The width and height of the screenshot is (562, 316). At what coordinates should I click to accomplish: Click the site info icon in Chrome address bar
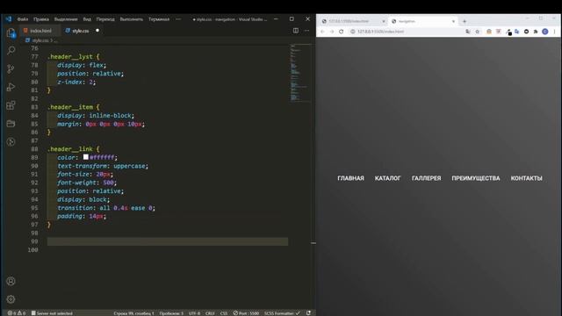point(353,32)
